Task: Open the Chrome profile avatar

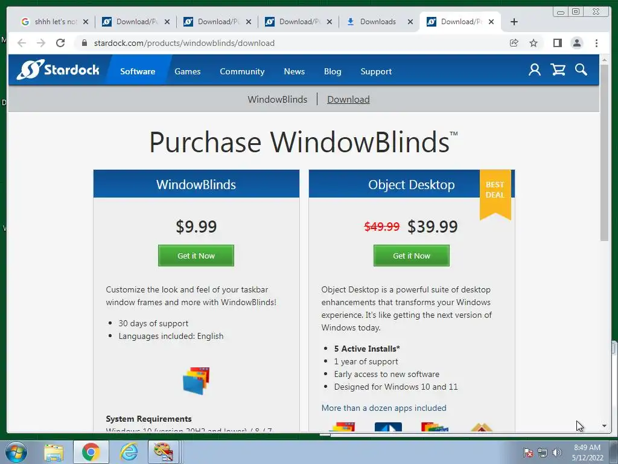Action: pyautogui.click(x=576, y=43)
